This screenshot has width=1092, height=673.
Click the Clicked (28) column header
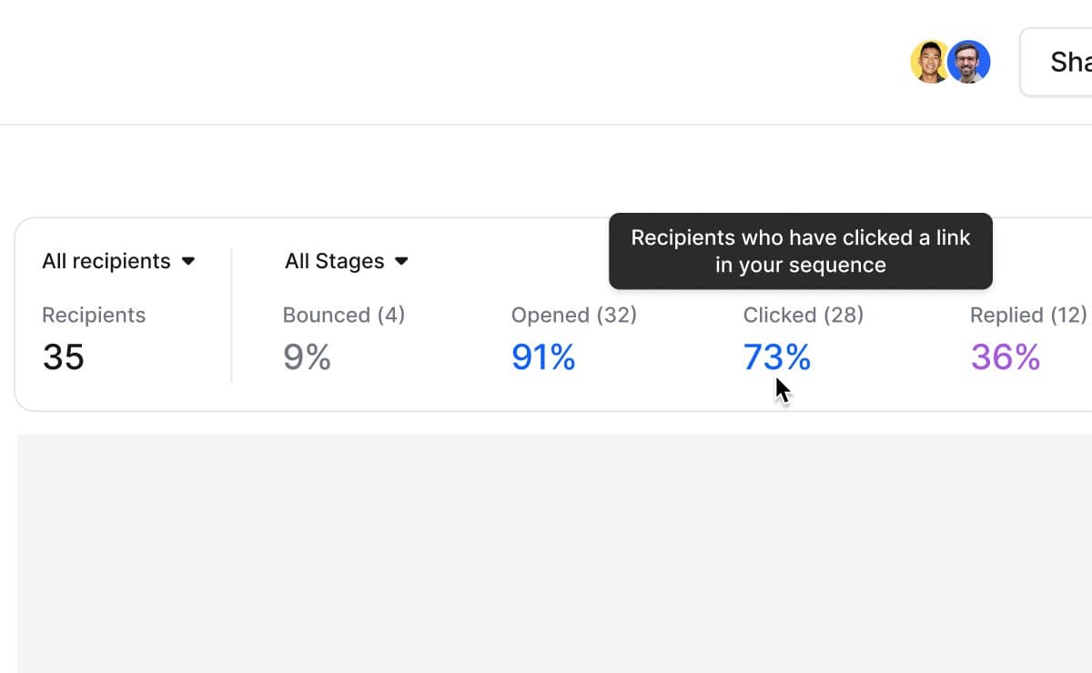pos(803,315)
